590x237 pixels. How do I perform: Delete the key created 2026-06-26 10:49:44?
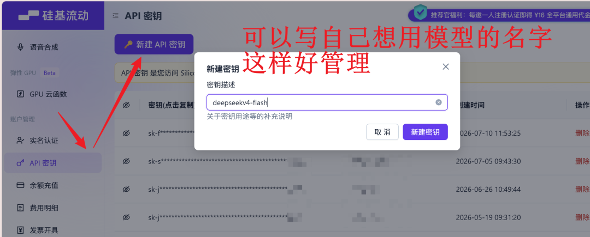click(x=582, y=190)
